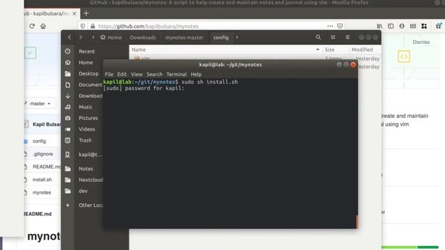Click the Firefox address bar URL

point(148,26)
